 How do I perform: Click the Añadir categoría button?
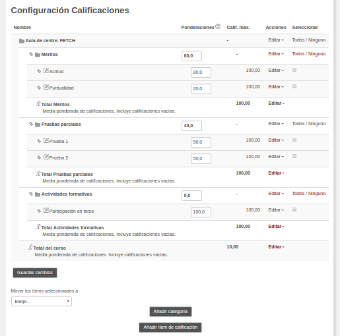(x=170, y=312)
